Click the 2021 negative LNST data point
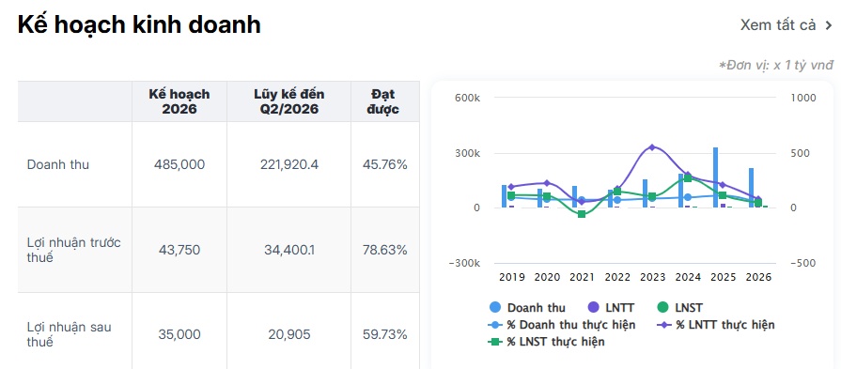 tap(582, 214)
